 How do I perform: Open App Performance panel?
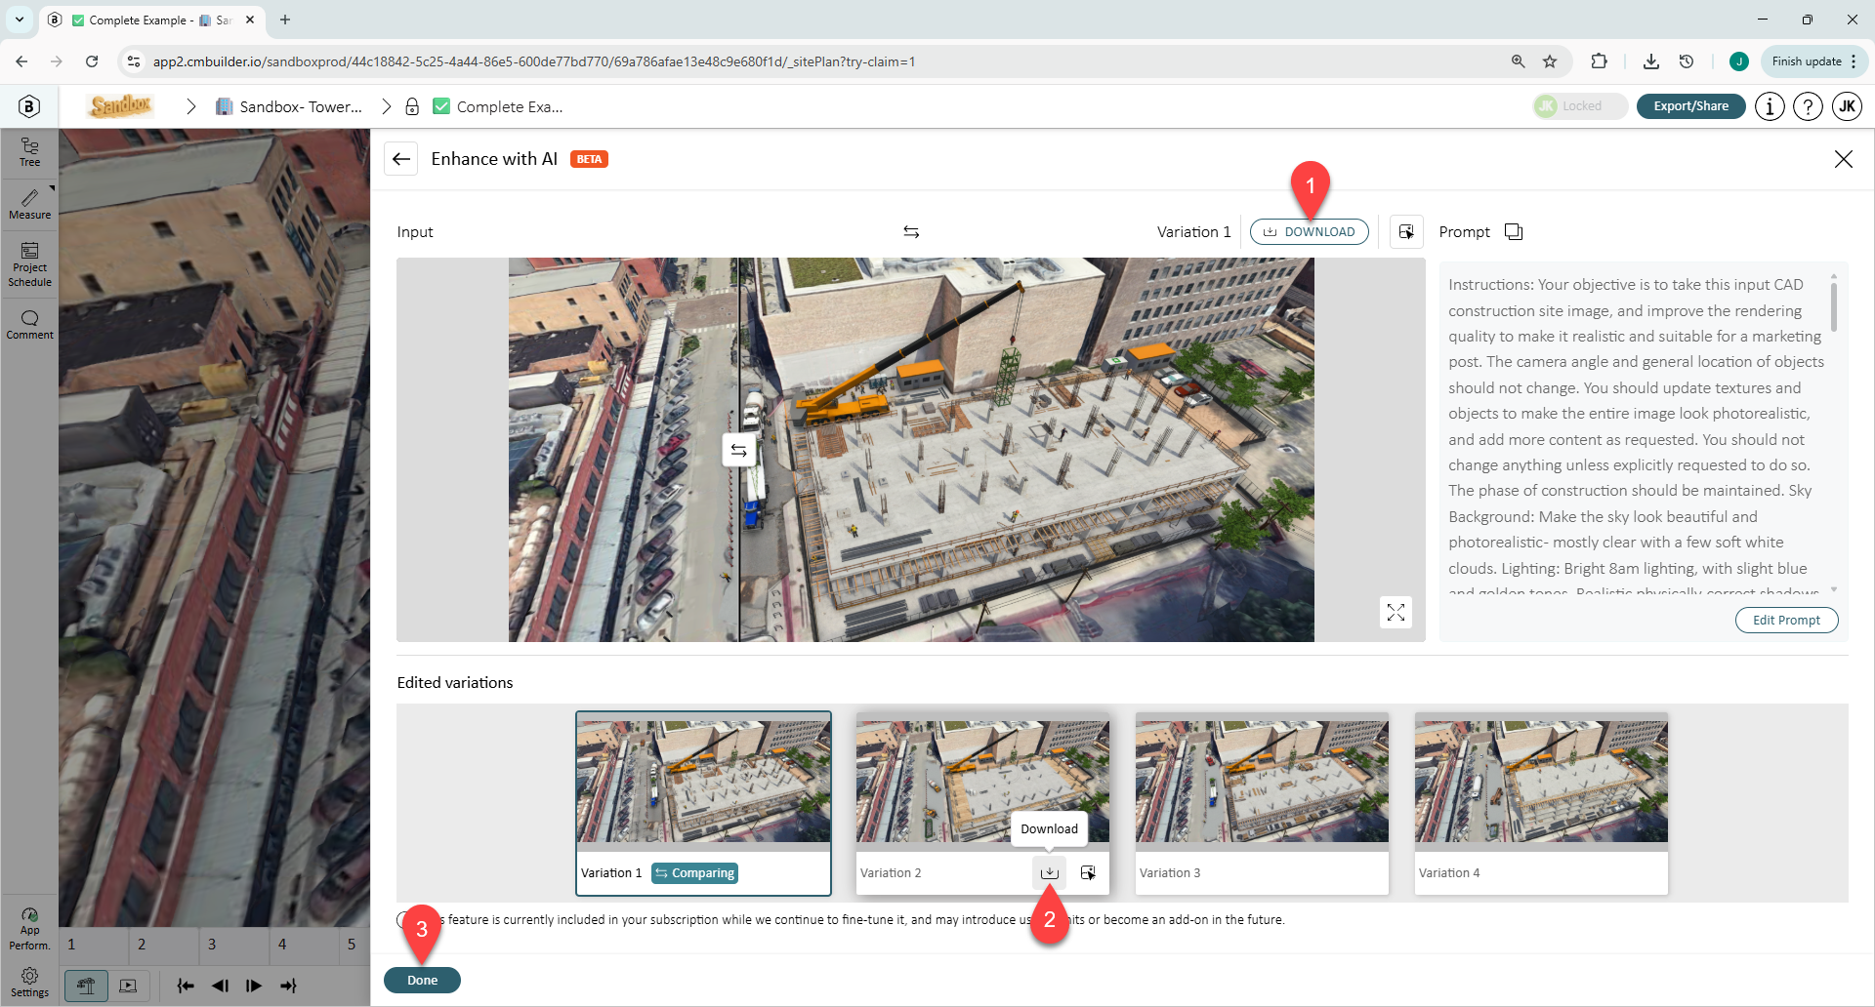(x=29, y=929)
